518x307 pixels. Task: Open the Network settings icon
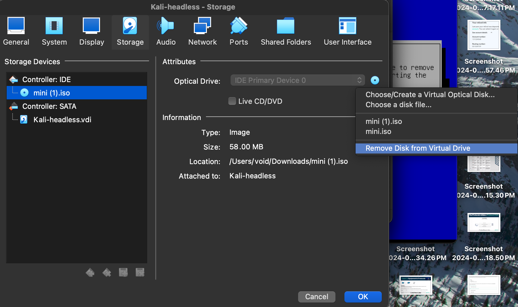[x=203, y=26]
